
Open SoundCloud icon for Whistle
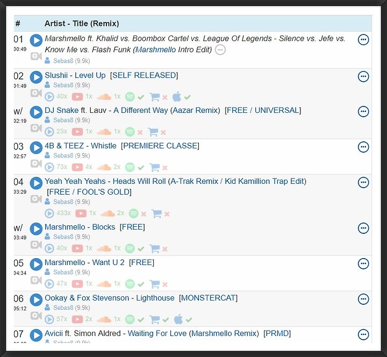tap(104, 167)
